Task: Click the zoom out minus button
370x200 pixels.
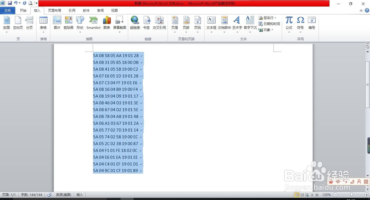Action: [x=335, y=195]
